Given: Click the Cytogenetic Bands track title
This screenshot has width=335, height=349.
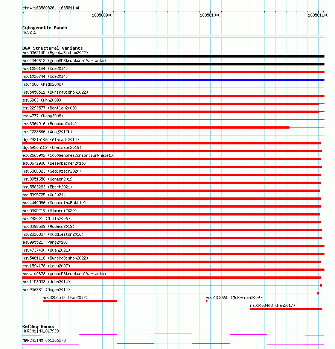Looking at the screenshot, I should 45,28.
